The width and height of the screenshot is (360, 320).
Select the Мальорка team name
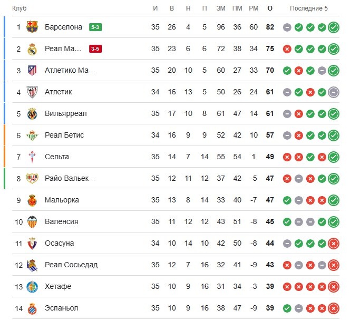(x=62, y=200)
